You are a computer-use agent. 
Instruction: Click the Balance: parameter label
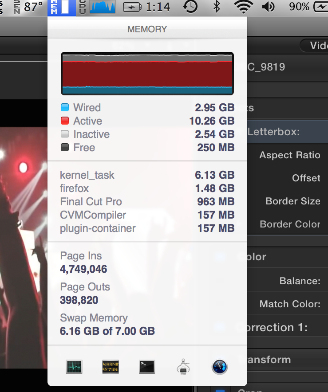pos(300,281)
